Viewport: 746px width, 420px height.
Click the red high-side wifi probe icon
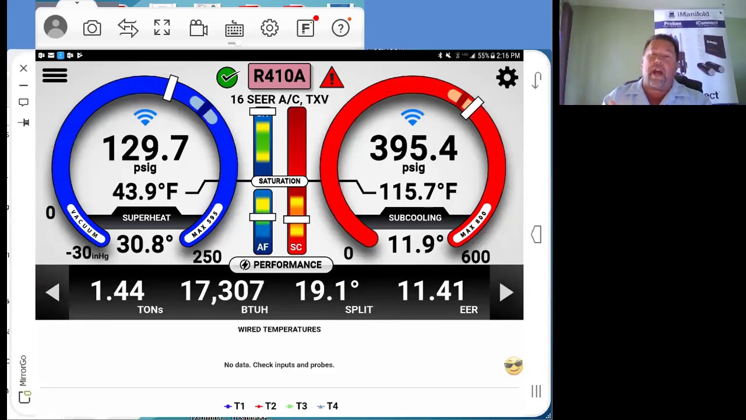tap(413, 118)
